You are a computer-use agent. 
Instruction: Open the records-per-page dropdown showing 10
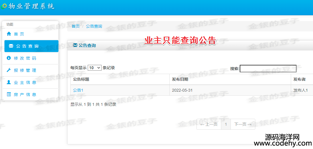pyautogui.click(x=95, y=68)
